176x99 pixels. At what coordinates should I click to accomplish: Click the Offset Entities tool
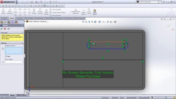pos(46,12)
